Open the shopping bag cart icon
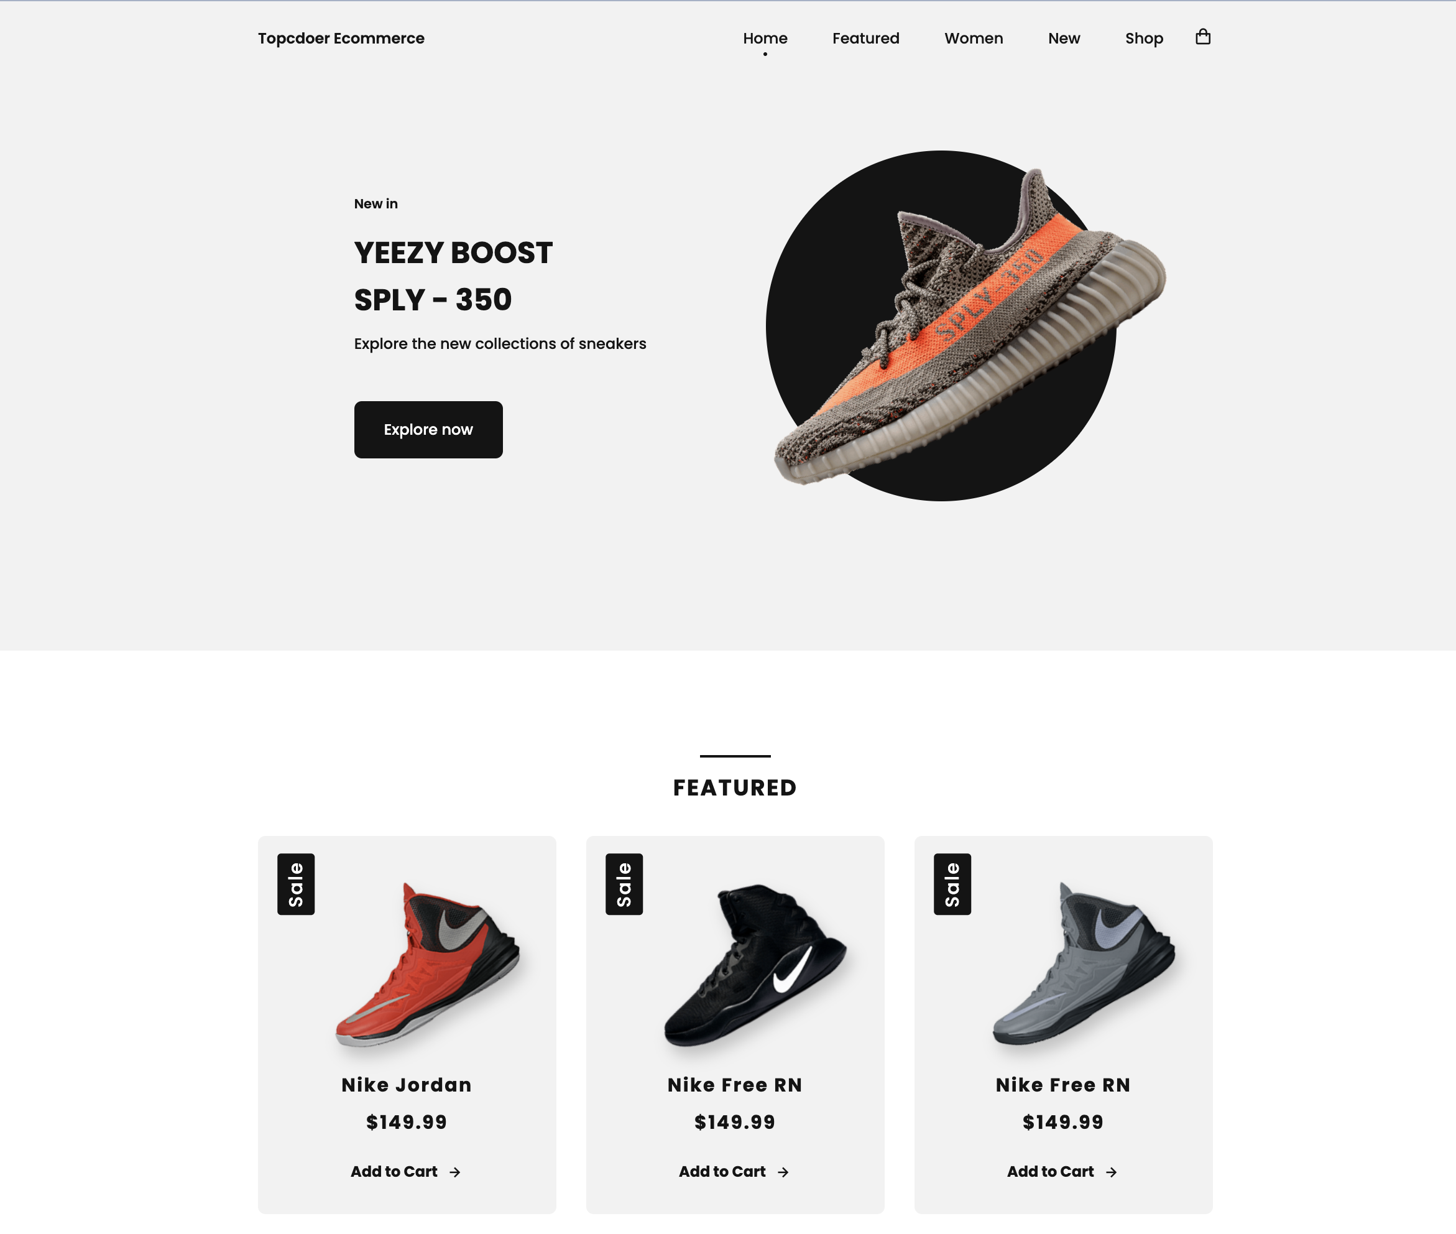The image size is (1456, 1234). pyautogui.click(x=1202, y=37)
